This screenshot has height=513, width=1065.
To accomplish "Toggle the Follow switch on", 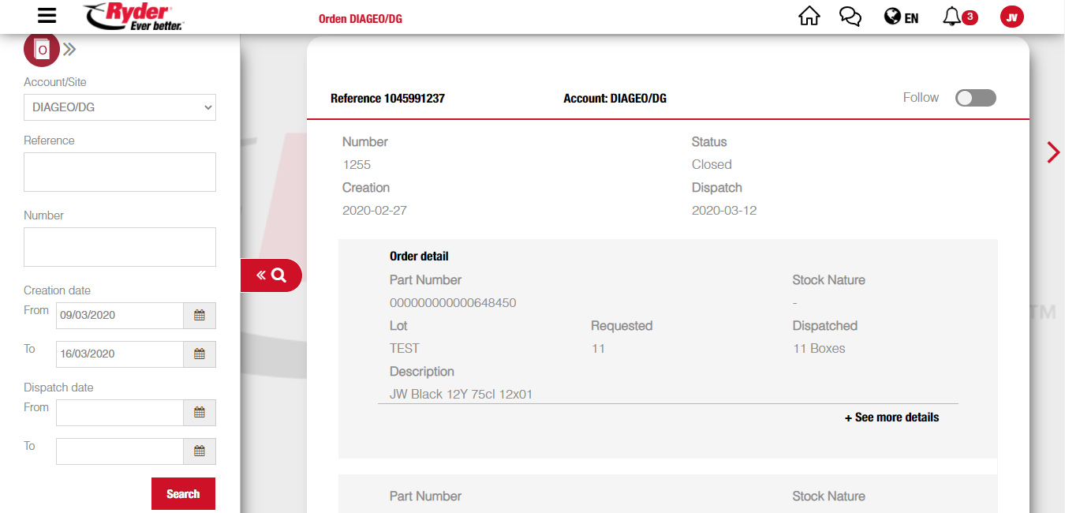I will click(975, 98).
